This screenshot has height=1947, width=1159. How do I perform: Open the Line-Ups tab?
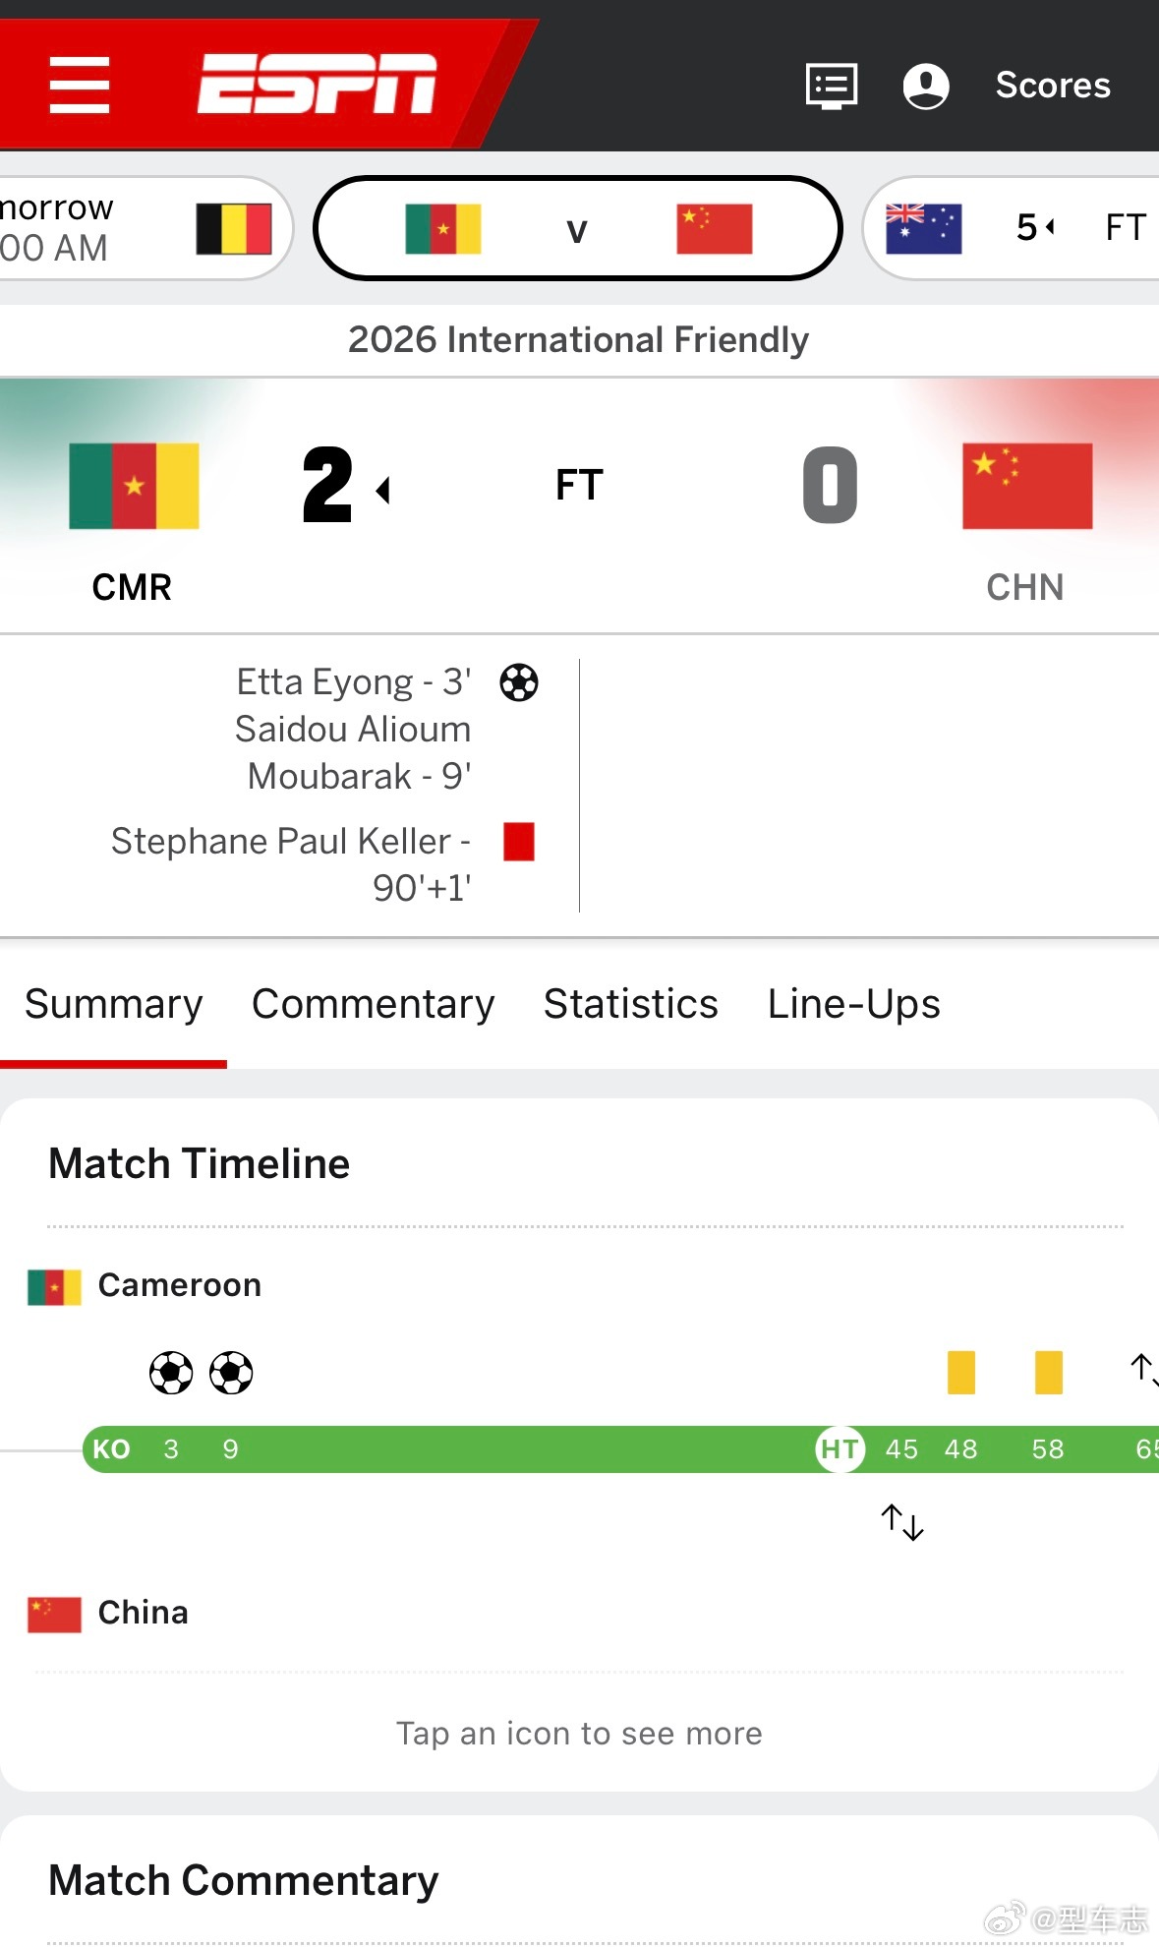(853, 1004)
